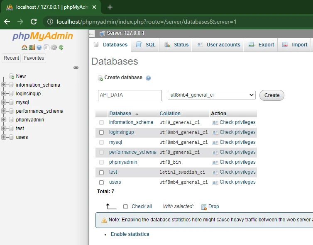
Task: Click Check privileges for users
Action: pyautogui.click(x=237, y=182)
